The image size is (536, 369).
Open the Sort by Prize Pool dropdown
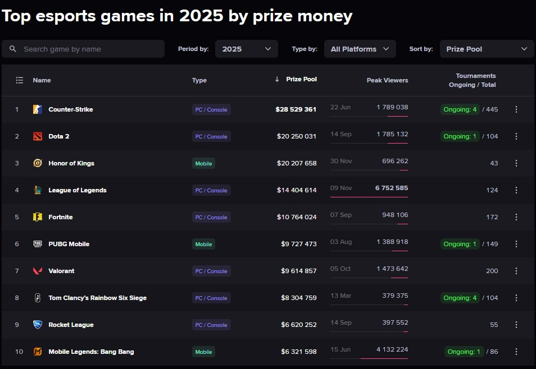[x=487, y=49]
